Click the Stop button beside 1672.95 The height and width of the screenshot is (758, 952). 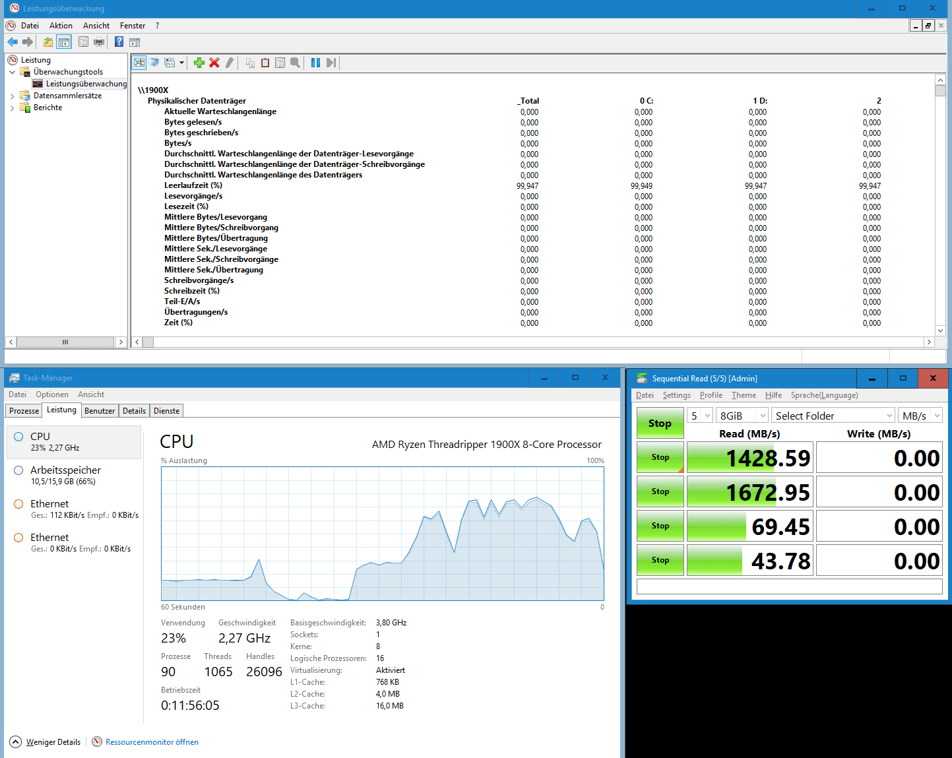click(x=660, y=491)
